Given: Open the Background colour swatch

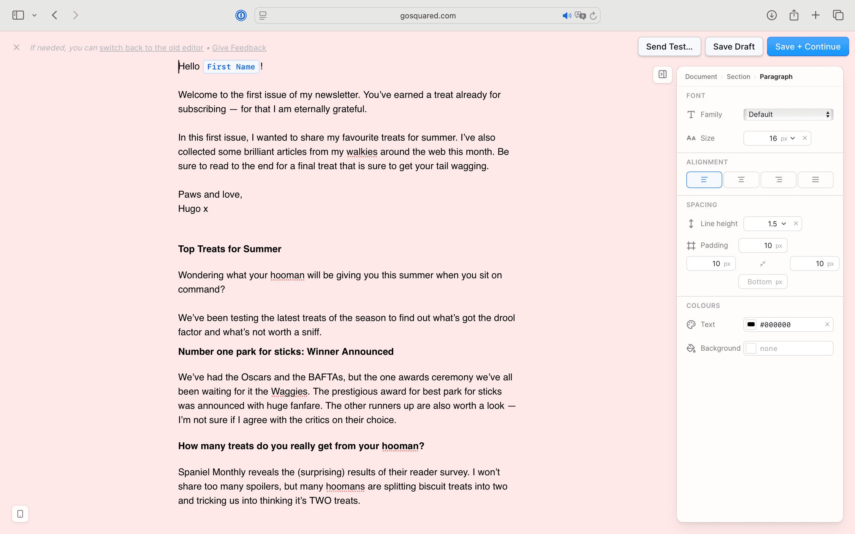Looking at the screenshot, I should [751, 349].
